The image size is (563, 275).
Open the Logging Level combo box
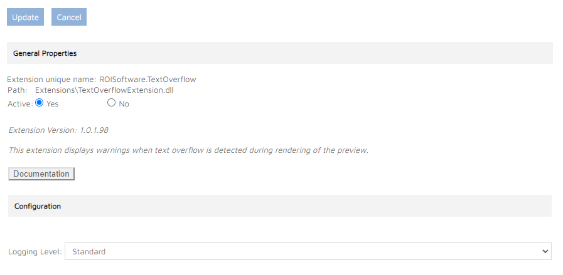click(x=308, y=251)
